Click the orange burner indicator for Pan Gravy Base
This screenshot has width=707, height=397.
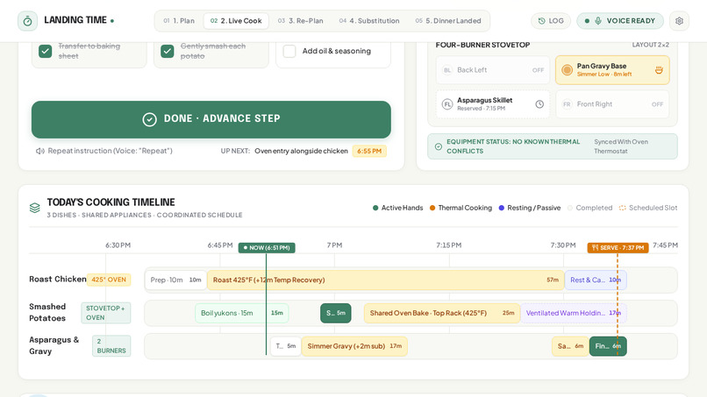pyautogui.click(x=567, y=70)
